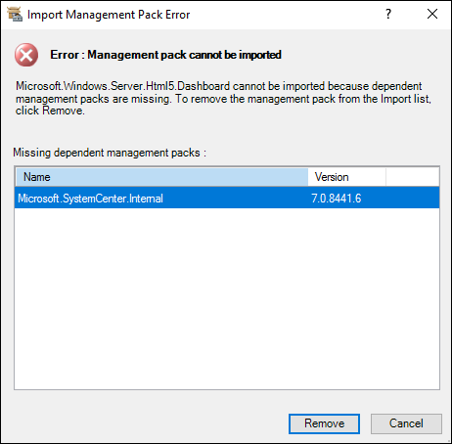Cancel the import error dialog
The width and height of the screenshot is (452, 444).
pos(406,423)
